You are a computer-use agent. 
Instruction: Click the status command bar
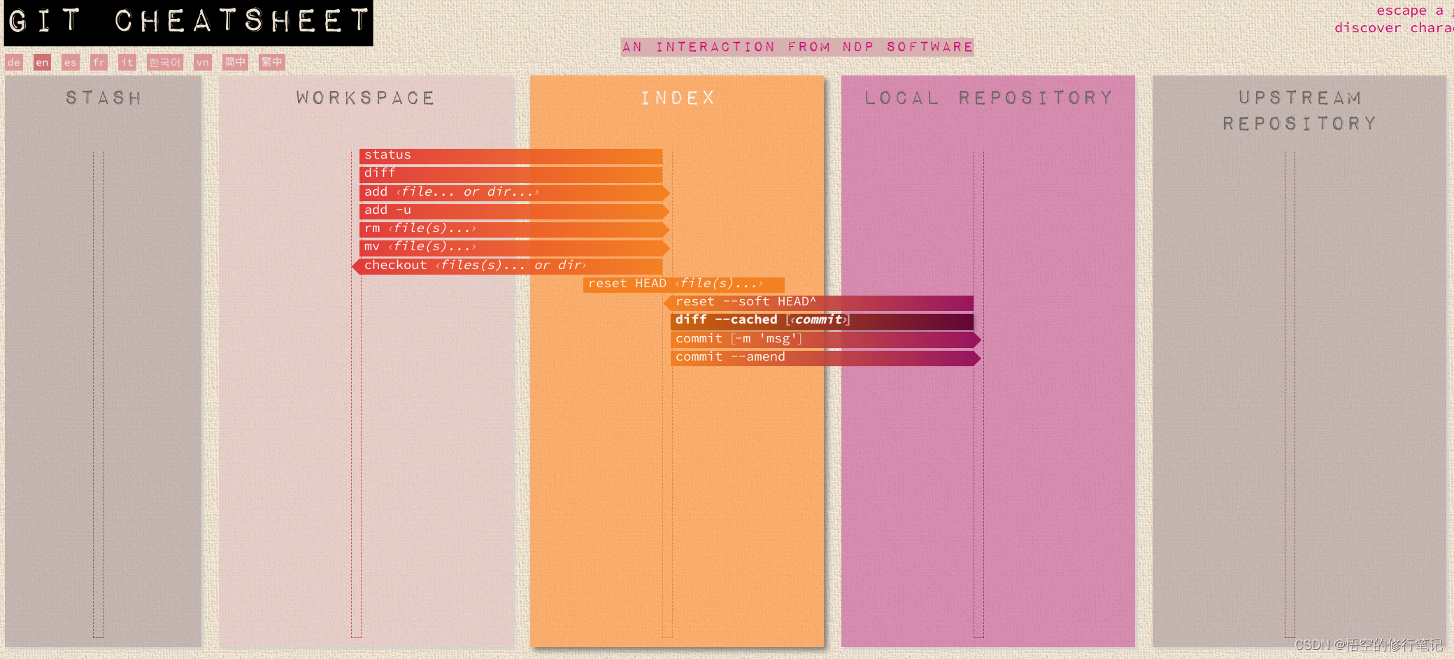click(x=511, y=155)
